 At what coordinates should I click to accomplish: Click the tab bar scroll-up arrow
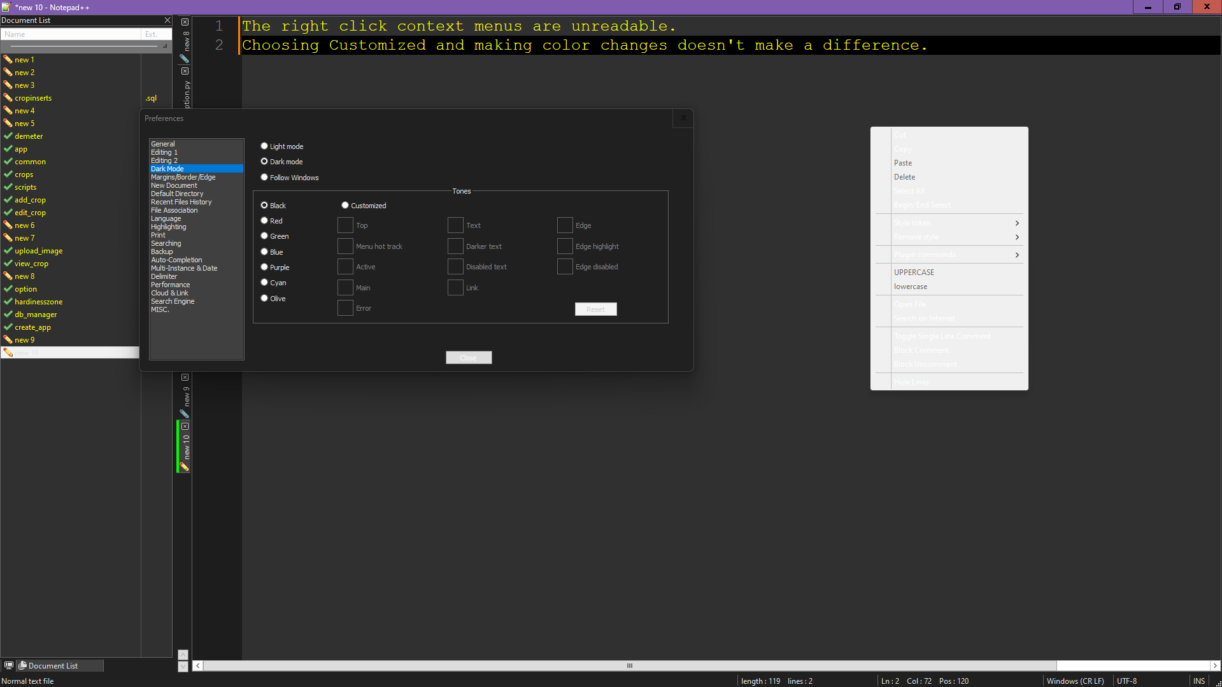(x=183, y=655)
